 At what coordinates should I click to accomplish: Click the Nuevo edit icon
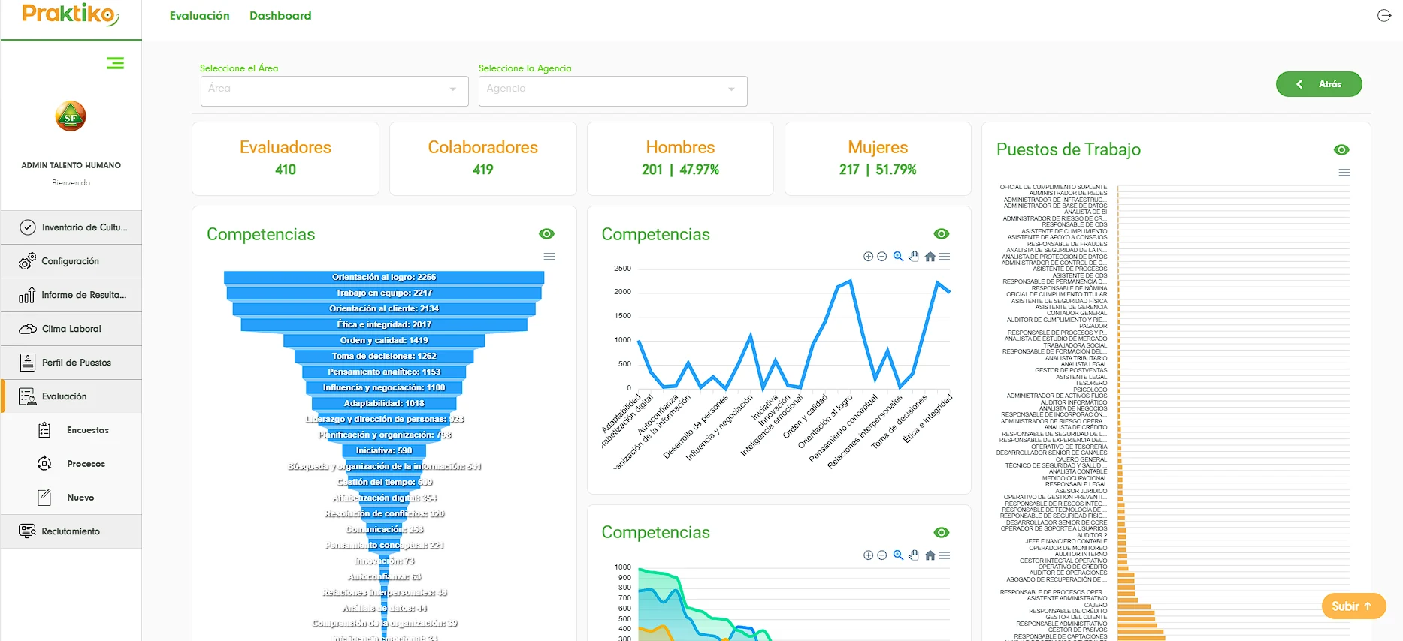pyautogui.click(x=44, y=497)
